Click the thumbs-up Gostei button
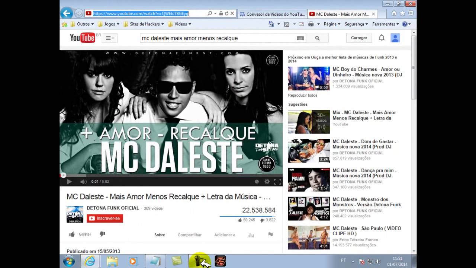Screen dimensions: 476x268 coord(80,234)
